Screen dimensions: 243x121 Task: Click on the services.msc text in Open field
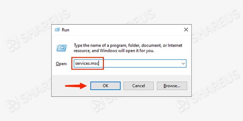87,64
